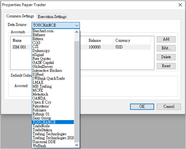Select Free Quotes entry

[53, 59]
